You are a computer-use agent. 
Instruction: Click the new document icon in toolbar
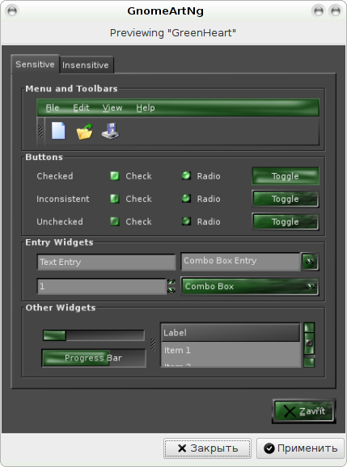coord(58,131)
